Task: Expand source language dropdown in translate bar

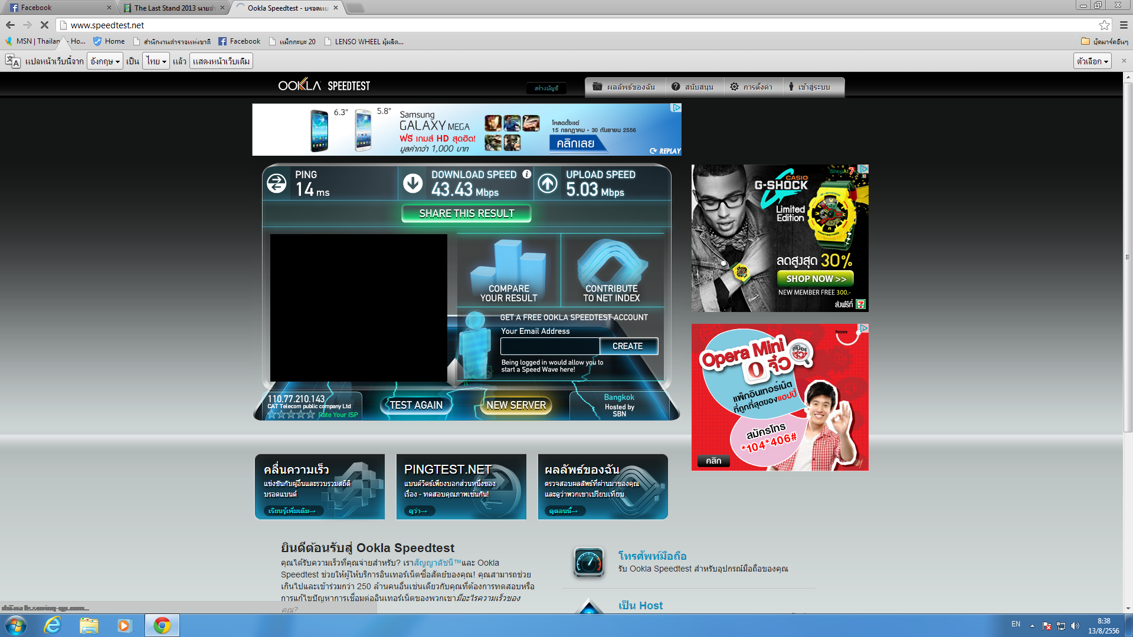Action: [x=105, y=61]
